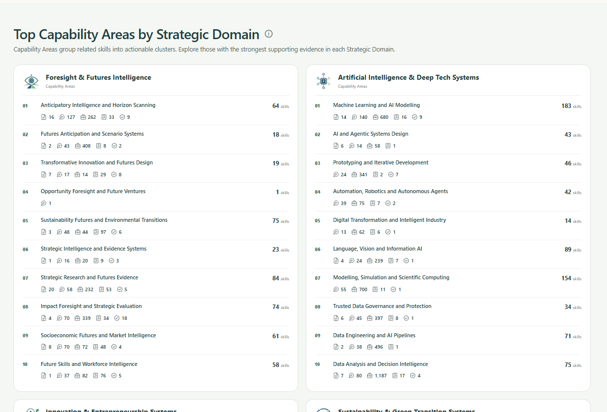This screenshot has height=412, width=607.
Task: Open Sustainability Futures and Environmental Transitions
Action: [104, 220]
